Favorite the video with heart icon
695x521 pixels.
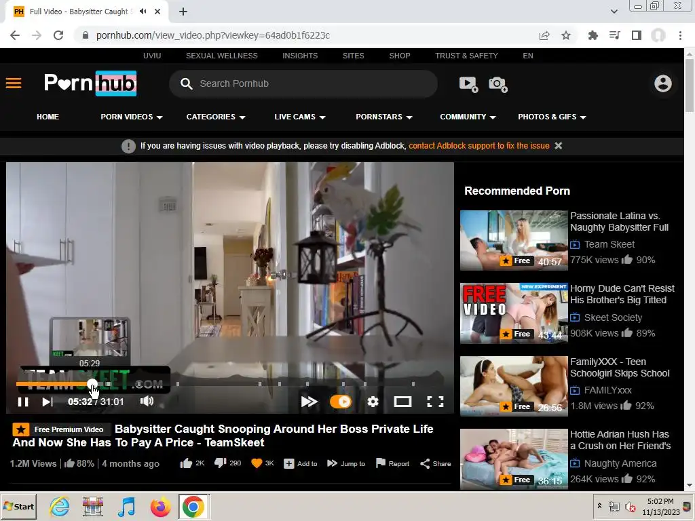click(x=263, y=463)
